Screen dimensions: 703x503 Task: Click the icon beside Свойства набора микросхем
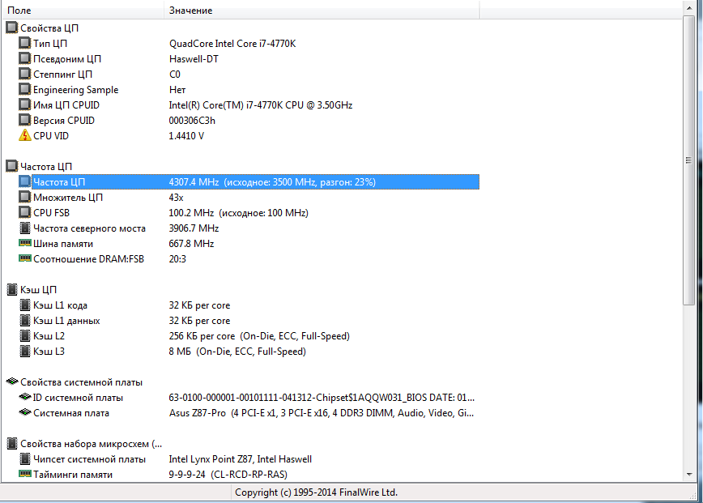[12, 443]
